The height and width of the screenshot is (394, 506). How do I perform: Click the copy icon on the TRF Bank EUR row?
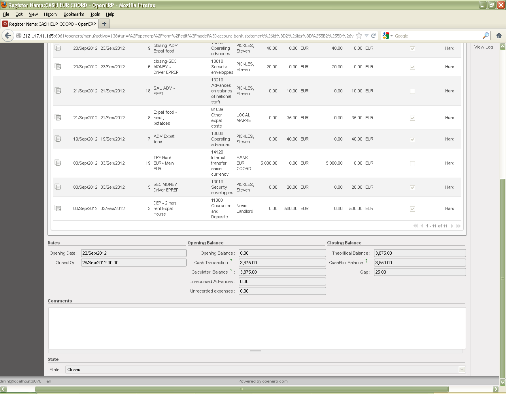pos(58,163)
